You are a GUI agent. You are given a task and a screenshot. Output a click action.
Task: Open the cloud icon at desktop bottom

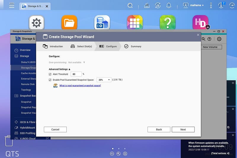pyautogui.click(x=112, y=154)
